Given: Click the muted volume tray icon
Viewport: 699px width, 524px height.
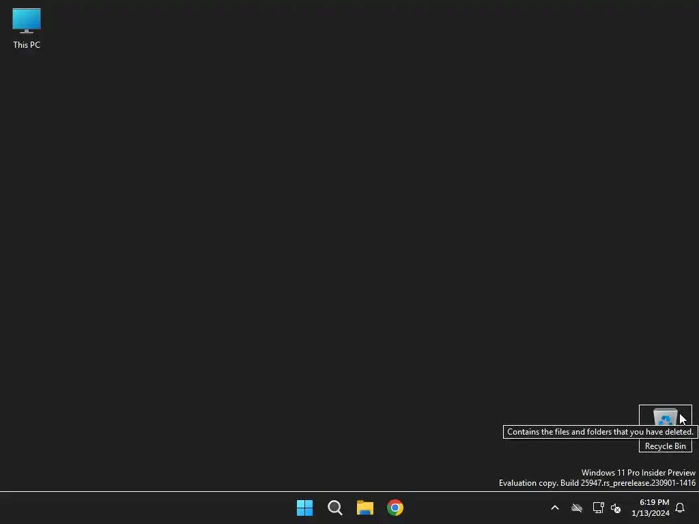Looking at the screenshot, I should (x=616, y=508).
